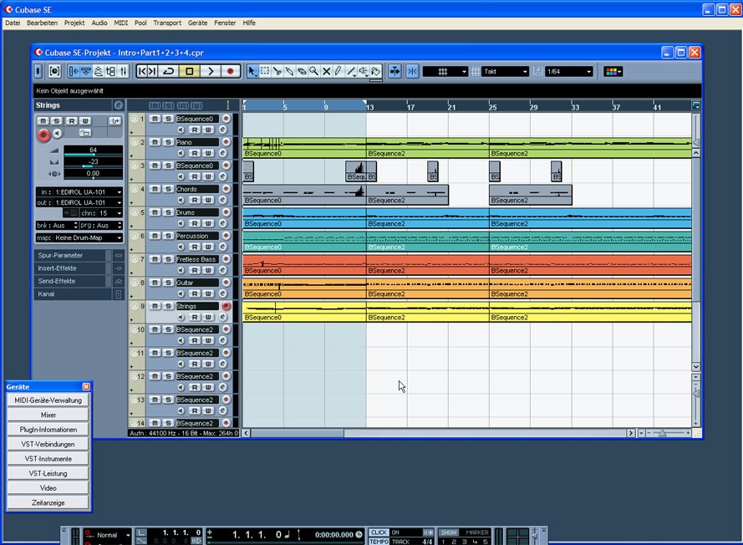The width and height of the screenshot is (743, 545).
Task: Select the Object Selection arrow tool
Action: 252,72
